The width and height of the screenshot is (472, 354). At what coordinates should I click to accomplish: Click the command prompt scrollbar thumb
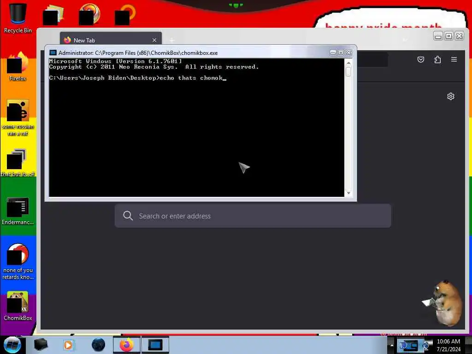(x=348, y=71)
